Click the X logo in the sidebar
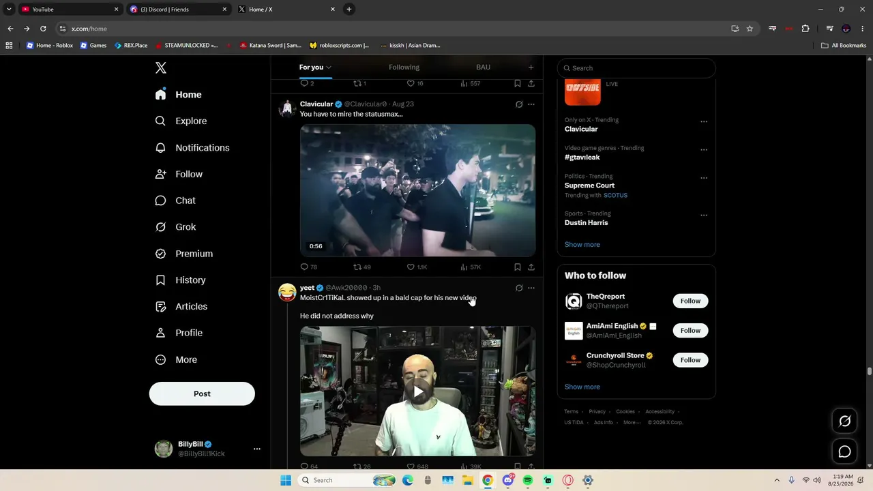 point(160,68)
